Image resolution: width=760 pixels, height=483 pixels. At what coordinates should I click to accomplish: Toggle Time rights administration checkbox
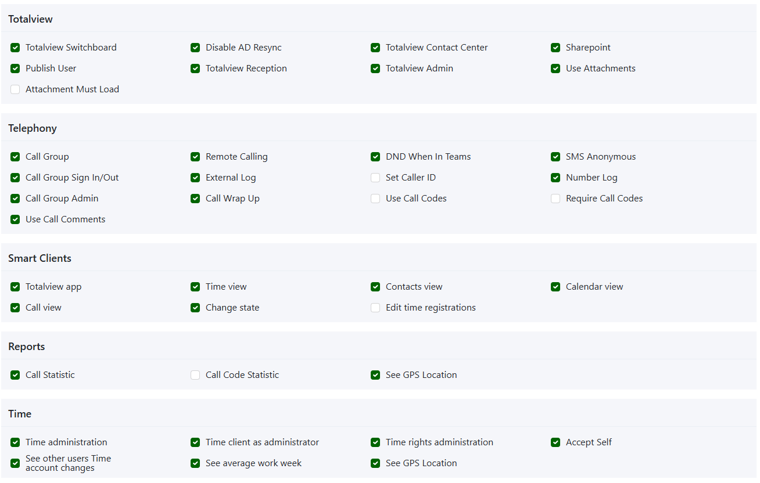375,442
